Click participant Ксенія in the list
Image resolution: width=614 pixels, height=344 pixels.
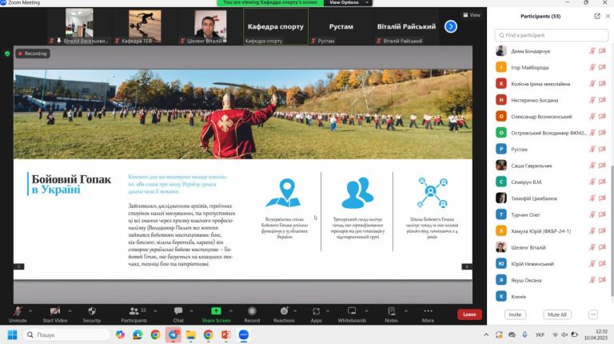(549, 297)
